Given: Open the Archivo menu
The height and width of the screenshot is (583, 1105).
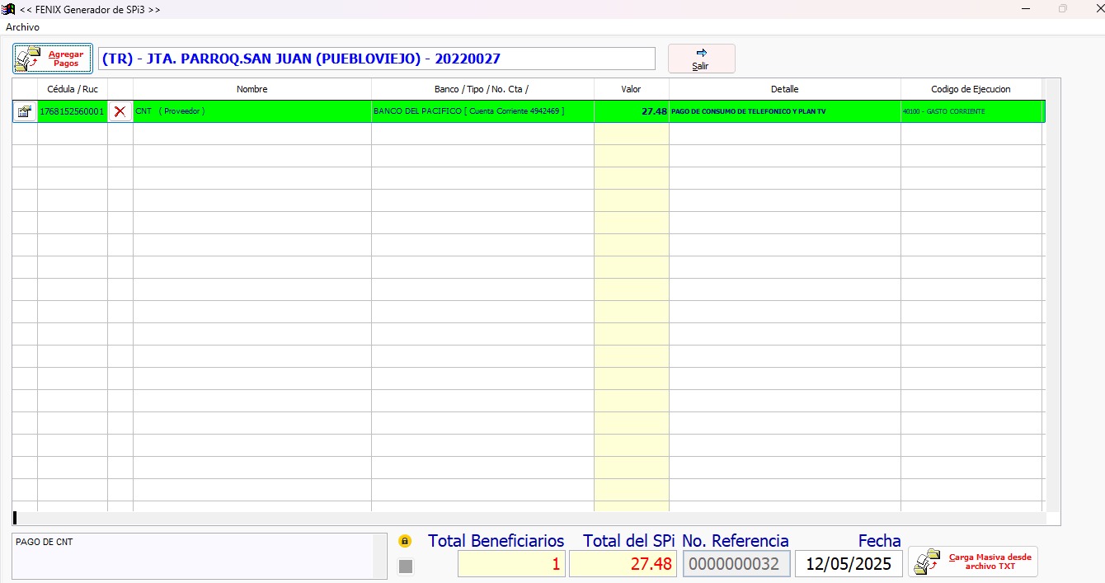Looking at the screenshot, I should [x=22, y=27].
